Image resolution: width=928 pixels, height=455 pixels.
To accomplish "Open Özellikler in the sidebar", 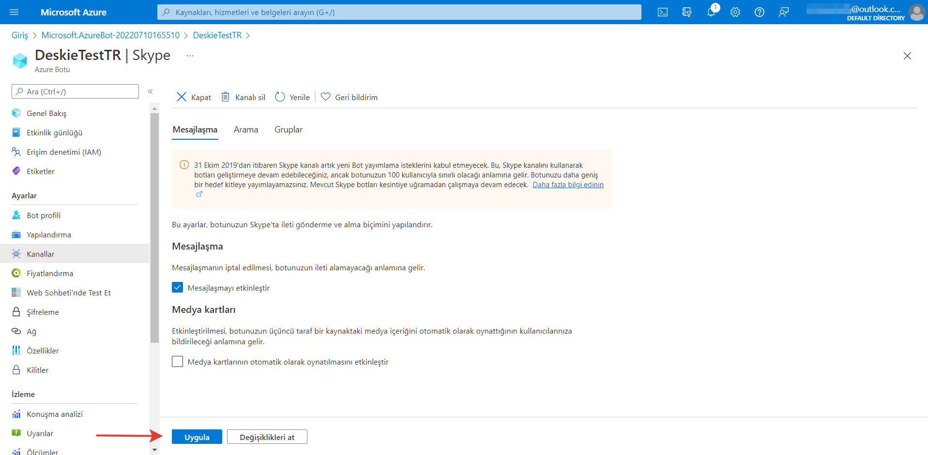I will (x=43, y=351).
